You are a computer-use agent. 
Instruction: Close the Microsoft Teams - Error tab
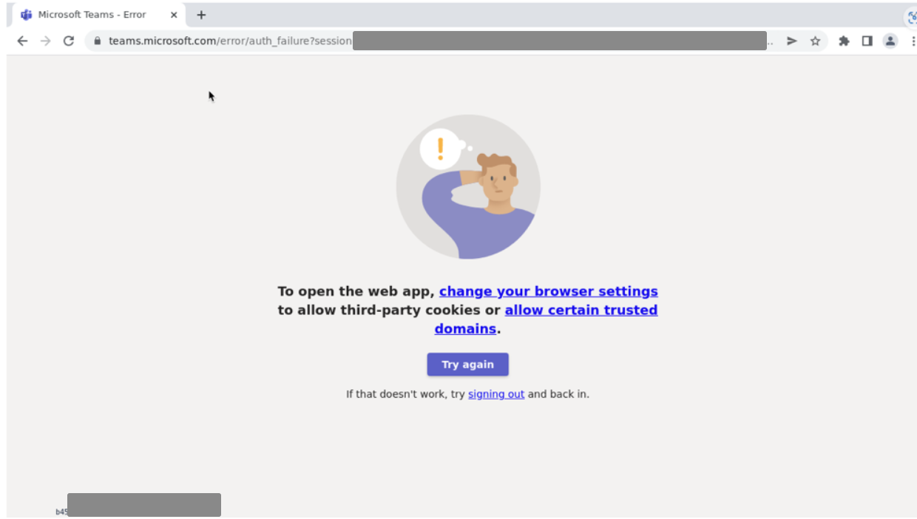(x=174, y=15)
